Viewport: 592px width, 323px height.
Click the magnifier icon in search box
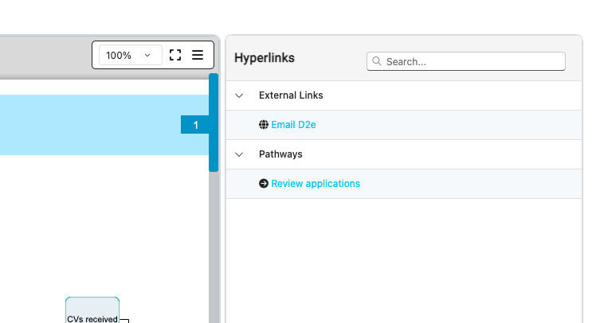[x=376, y=61]
